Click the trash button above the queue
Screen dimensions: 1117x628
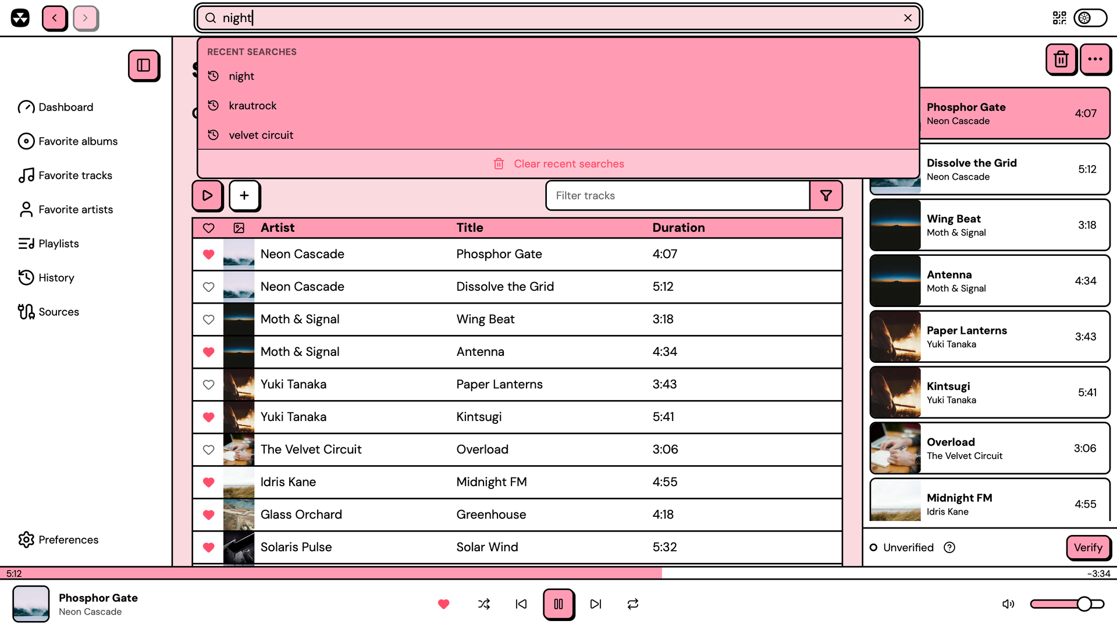click(x=1061, y=59)
